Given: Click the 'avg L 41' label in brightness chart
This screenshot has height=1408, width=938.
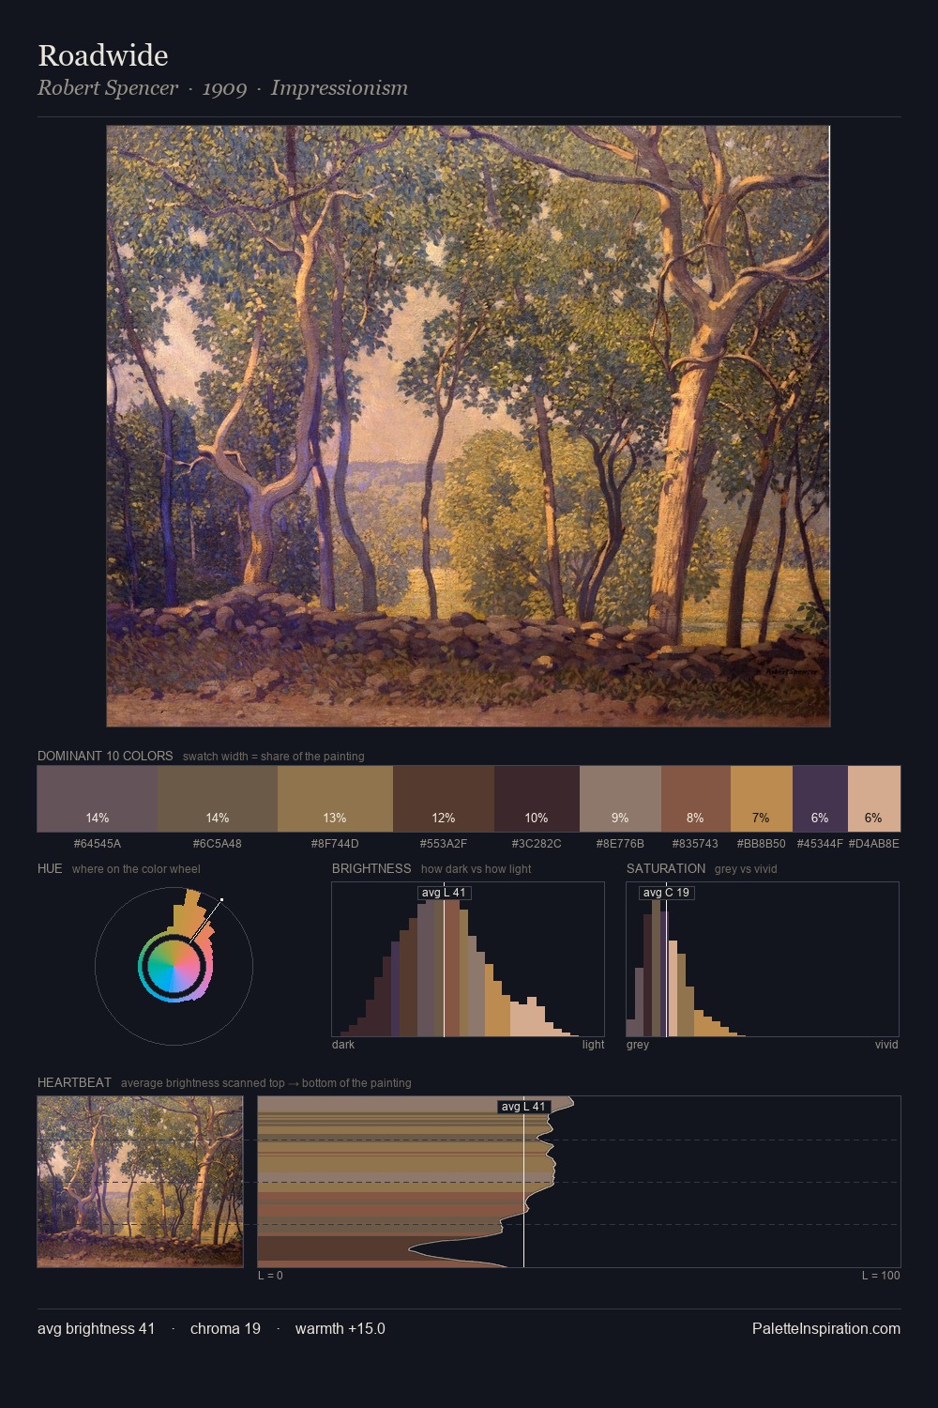Looking at the screenshot, I should 444,893.
